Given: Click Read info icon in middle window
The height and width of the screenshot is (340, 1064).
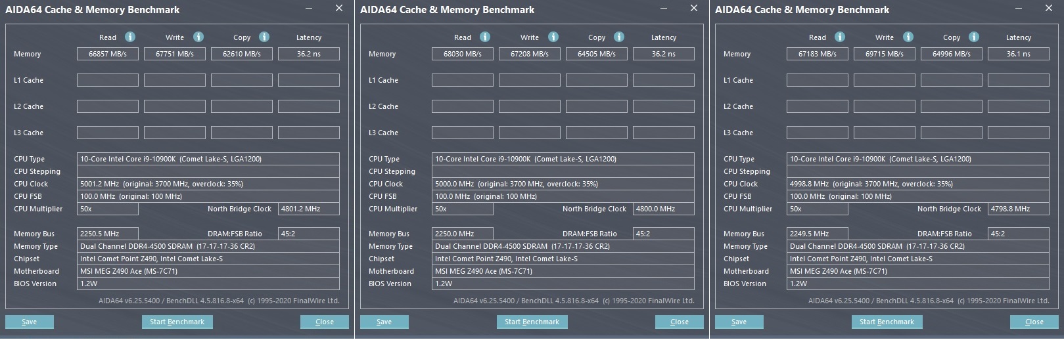Looking at the screenshot, I should pos(485,37).
